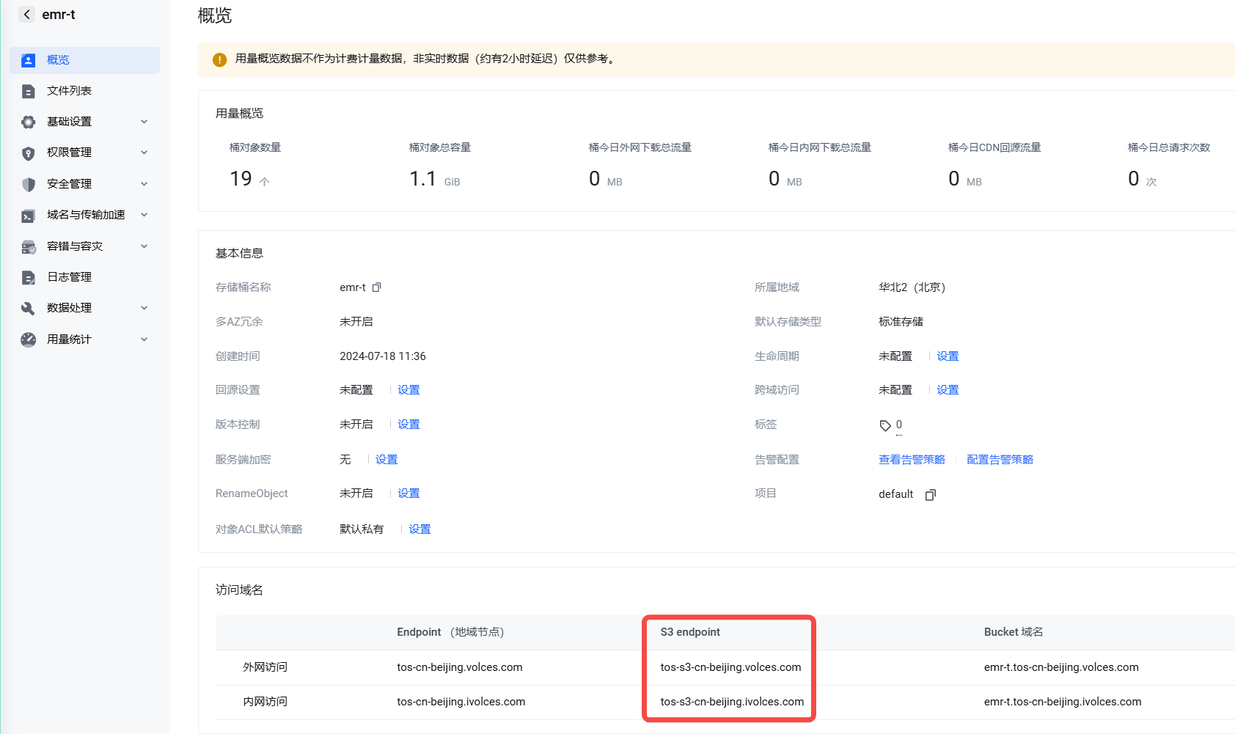Set 服务端加密 using the 设置 link
Screen dimensions: 1235x734
coord(386,460)
